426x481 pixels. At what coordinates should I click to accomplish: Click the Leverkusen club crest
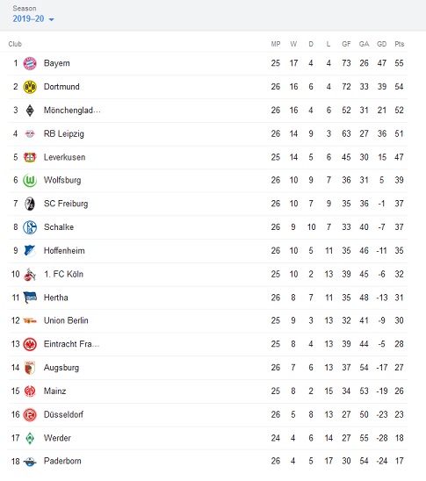pos(30,157)
